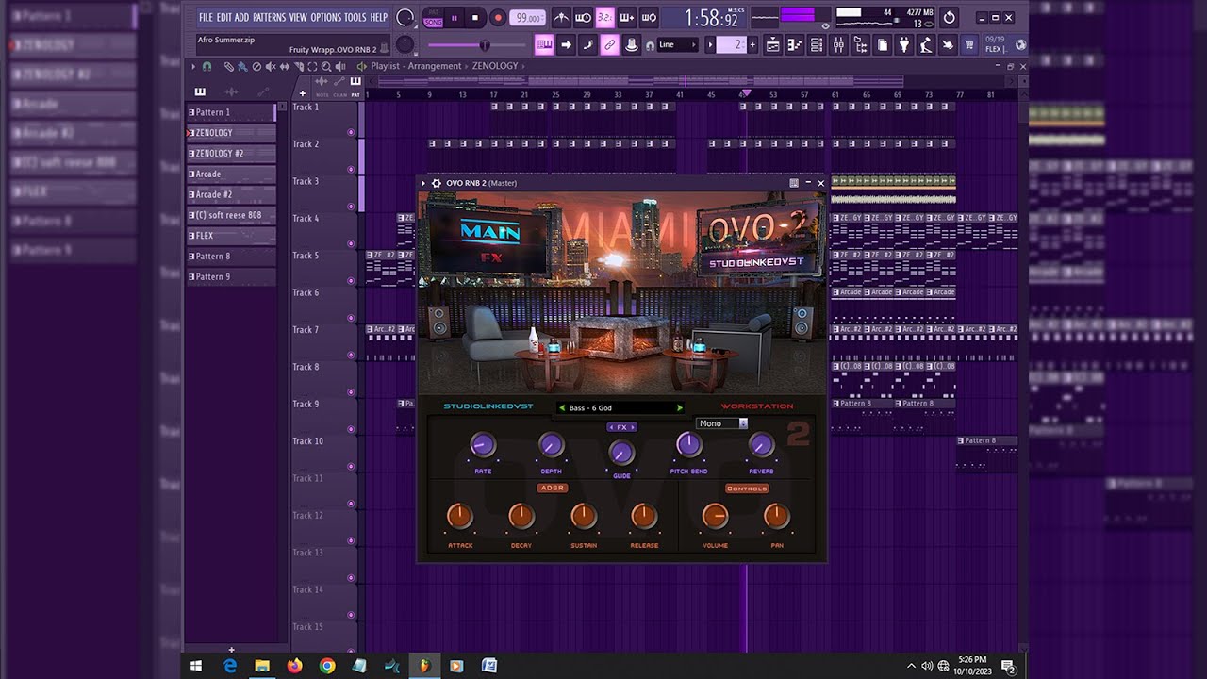Image resolution: width=1207 pixels, height=679 pixels.
Task: Click the stamp tool icon in toolbar
Action: pyautogui.click(x=632, y=44)
